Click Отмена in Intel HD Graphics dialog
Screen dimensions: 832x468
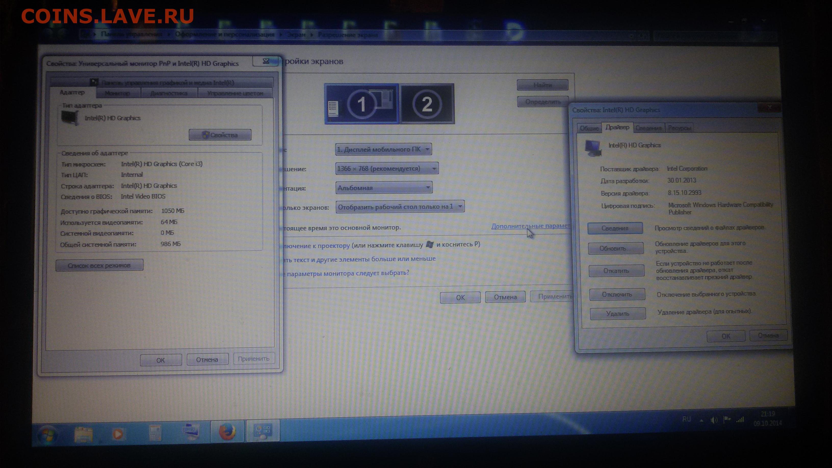[768, 335]
